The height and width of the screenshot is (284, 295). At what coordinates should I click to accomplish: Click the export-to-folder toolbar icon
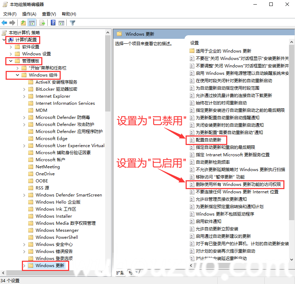pyautogui.click(x=23, y=23)
